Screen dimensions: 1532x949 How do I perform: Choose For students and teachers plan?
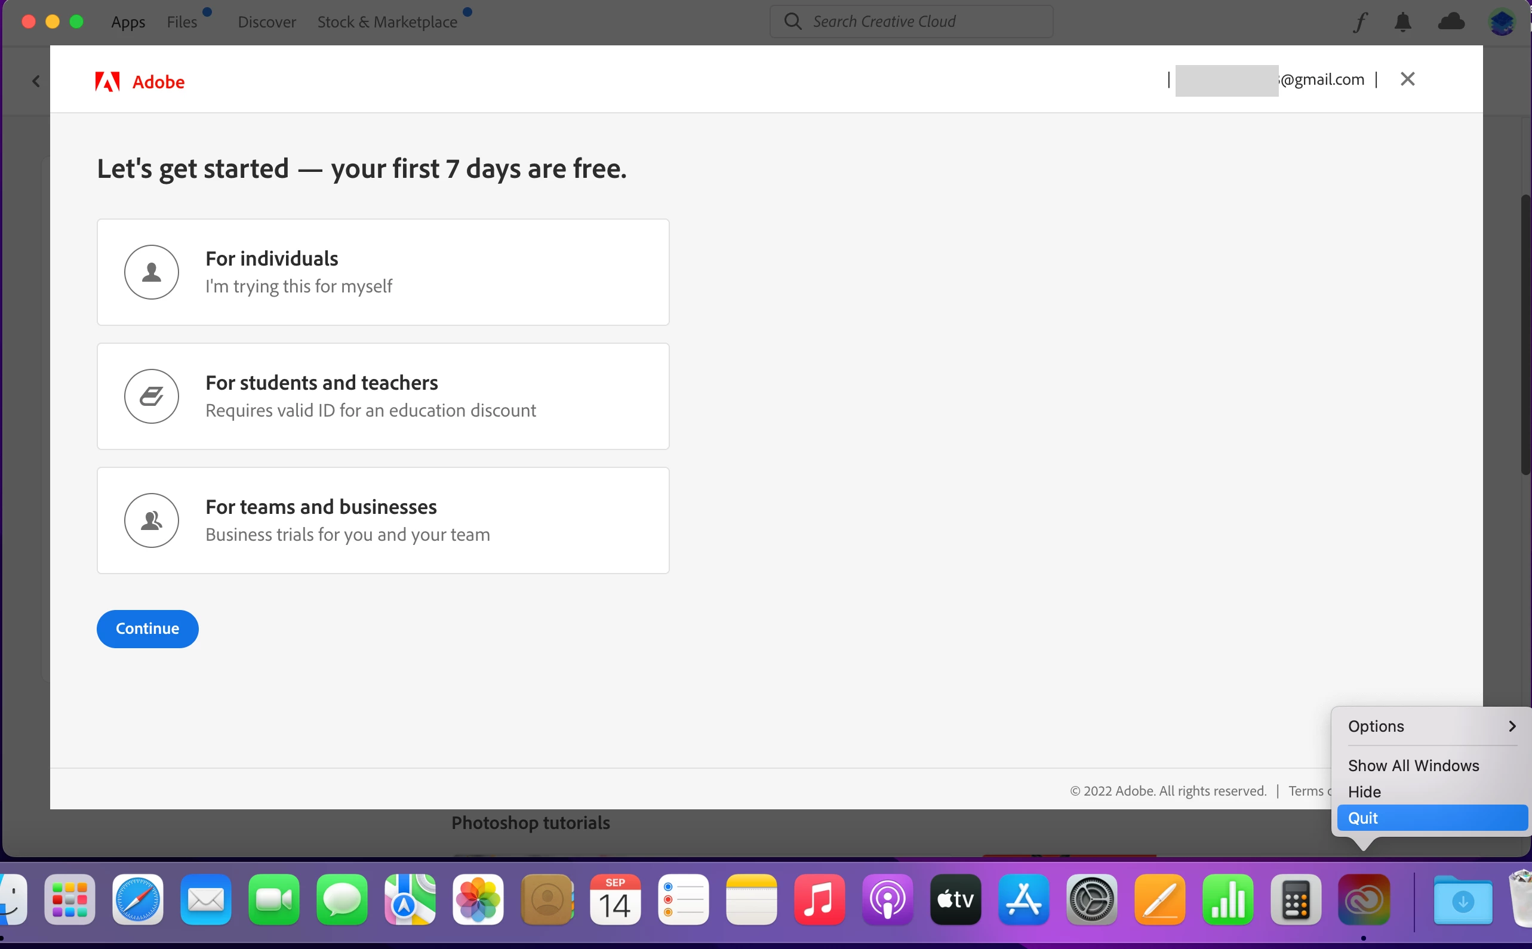pyautogui.click(x=383, y=396)
